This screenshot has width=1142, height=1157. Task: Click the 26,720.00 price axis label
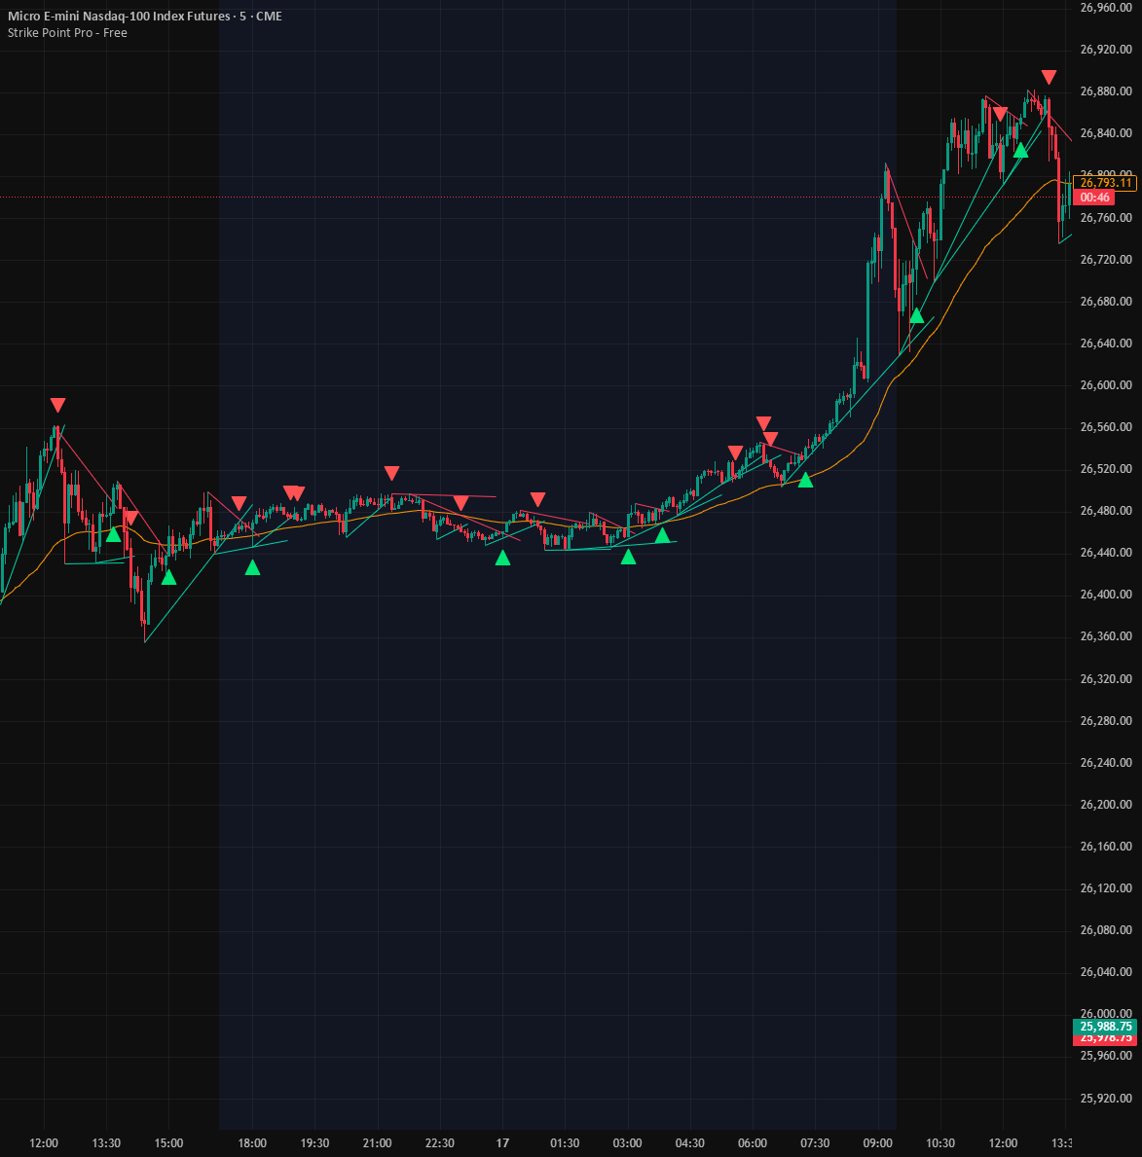(1105, 260)
